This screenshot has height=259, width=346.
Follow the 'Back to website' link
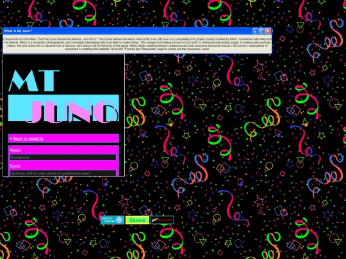28,139
